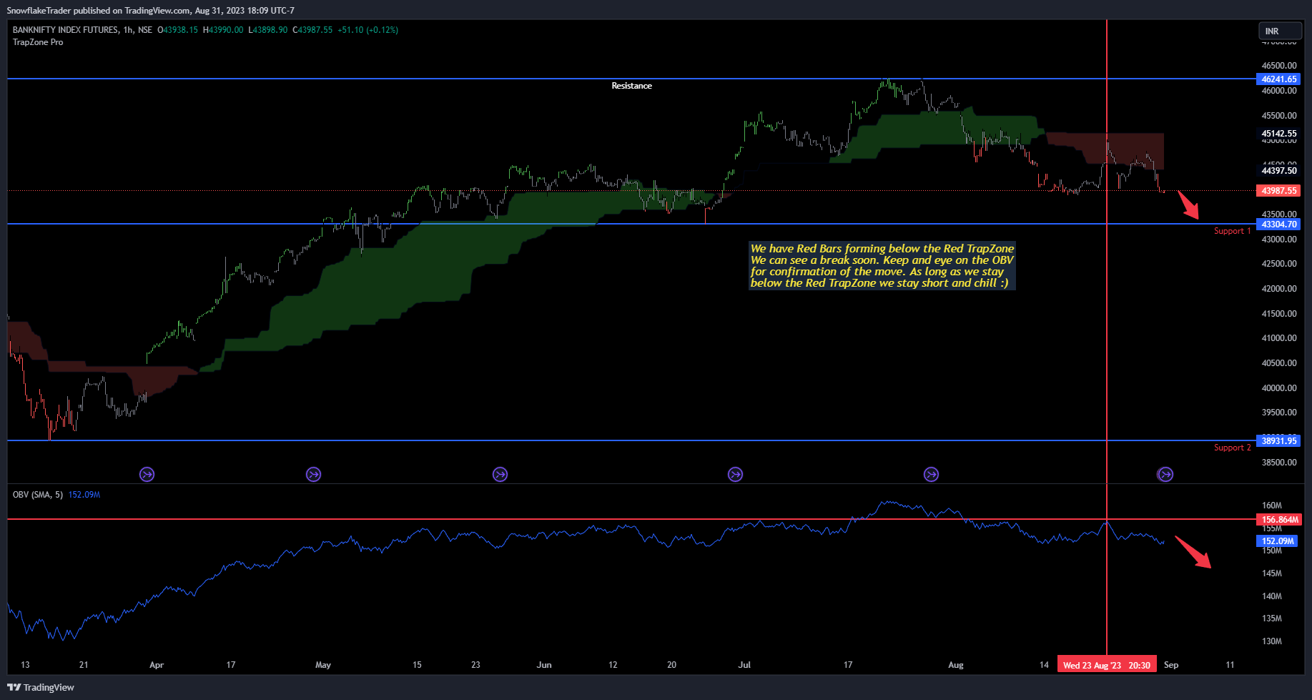Select the OBV (SMA, 5) indicator label
This screenshot has width=1312, height=700.
point(38,495)
